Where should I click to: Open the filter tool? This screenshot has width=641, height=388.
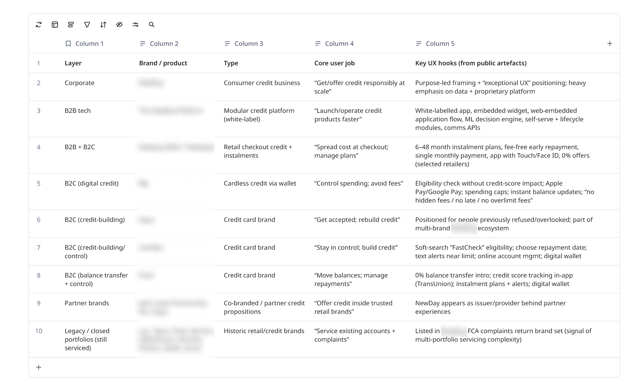[87, 24]
